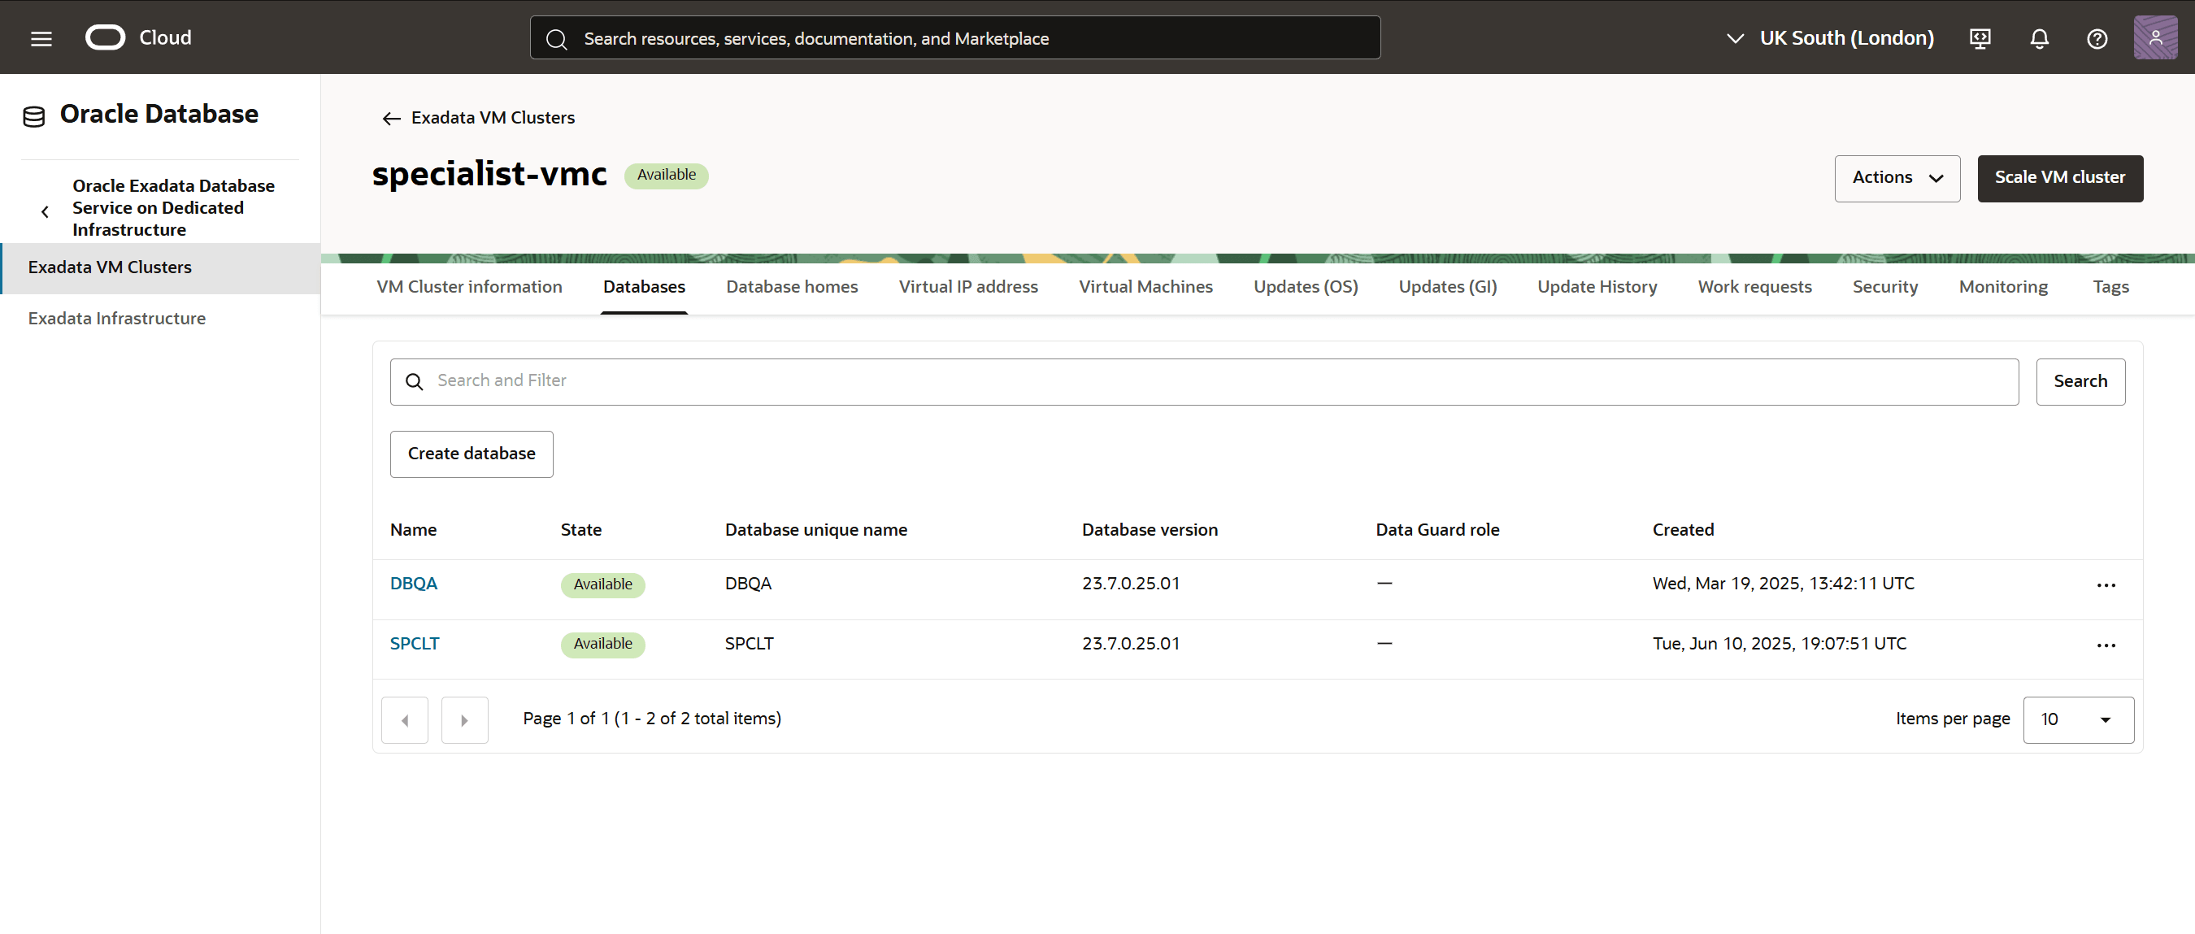This screenshot has width=2195, height=934.
Task: Open the three-dot actions menu for SPCLT
Action: [x=2106, y=645]
